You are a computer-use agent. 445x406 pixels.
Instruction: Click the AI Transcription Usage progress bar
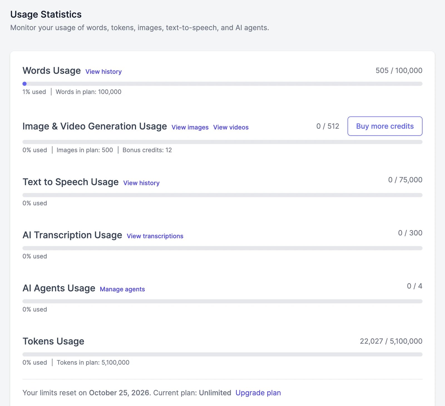tap(222, 248)
